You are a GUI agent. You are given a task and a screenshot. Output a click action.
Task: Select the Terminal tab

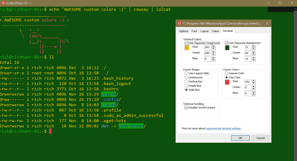(227, 31)
